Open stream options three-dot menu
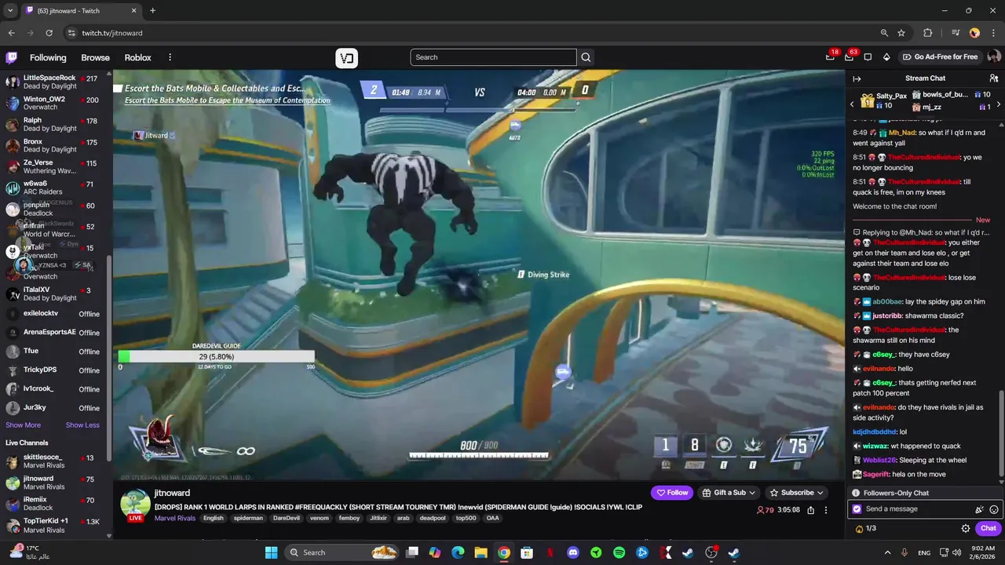The image size is (1005, 565). click(x=825, y=510)
